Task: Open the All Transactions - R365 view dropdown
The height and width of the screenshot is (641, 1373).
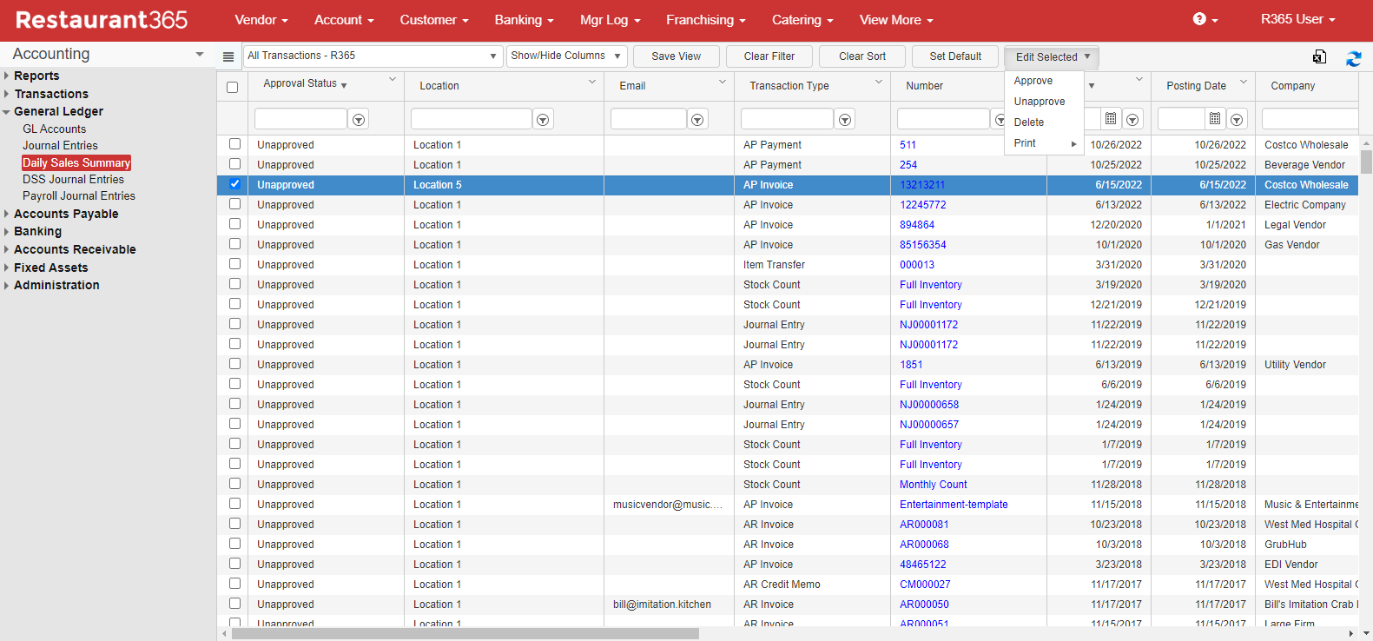Action: (x=373, y=56)
